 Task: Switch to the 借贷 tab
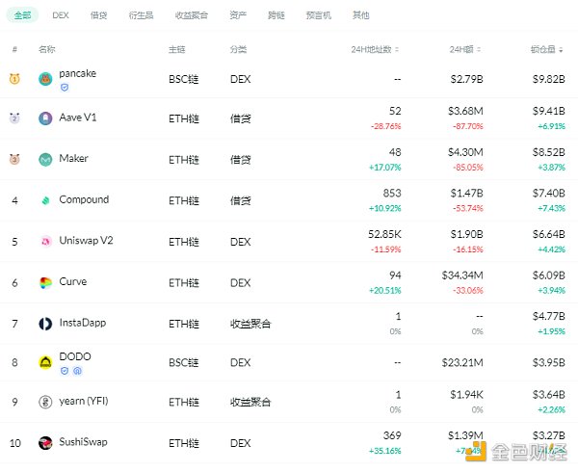(x=98, y=15)
